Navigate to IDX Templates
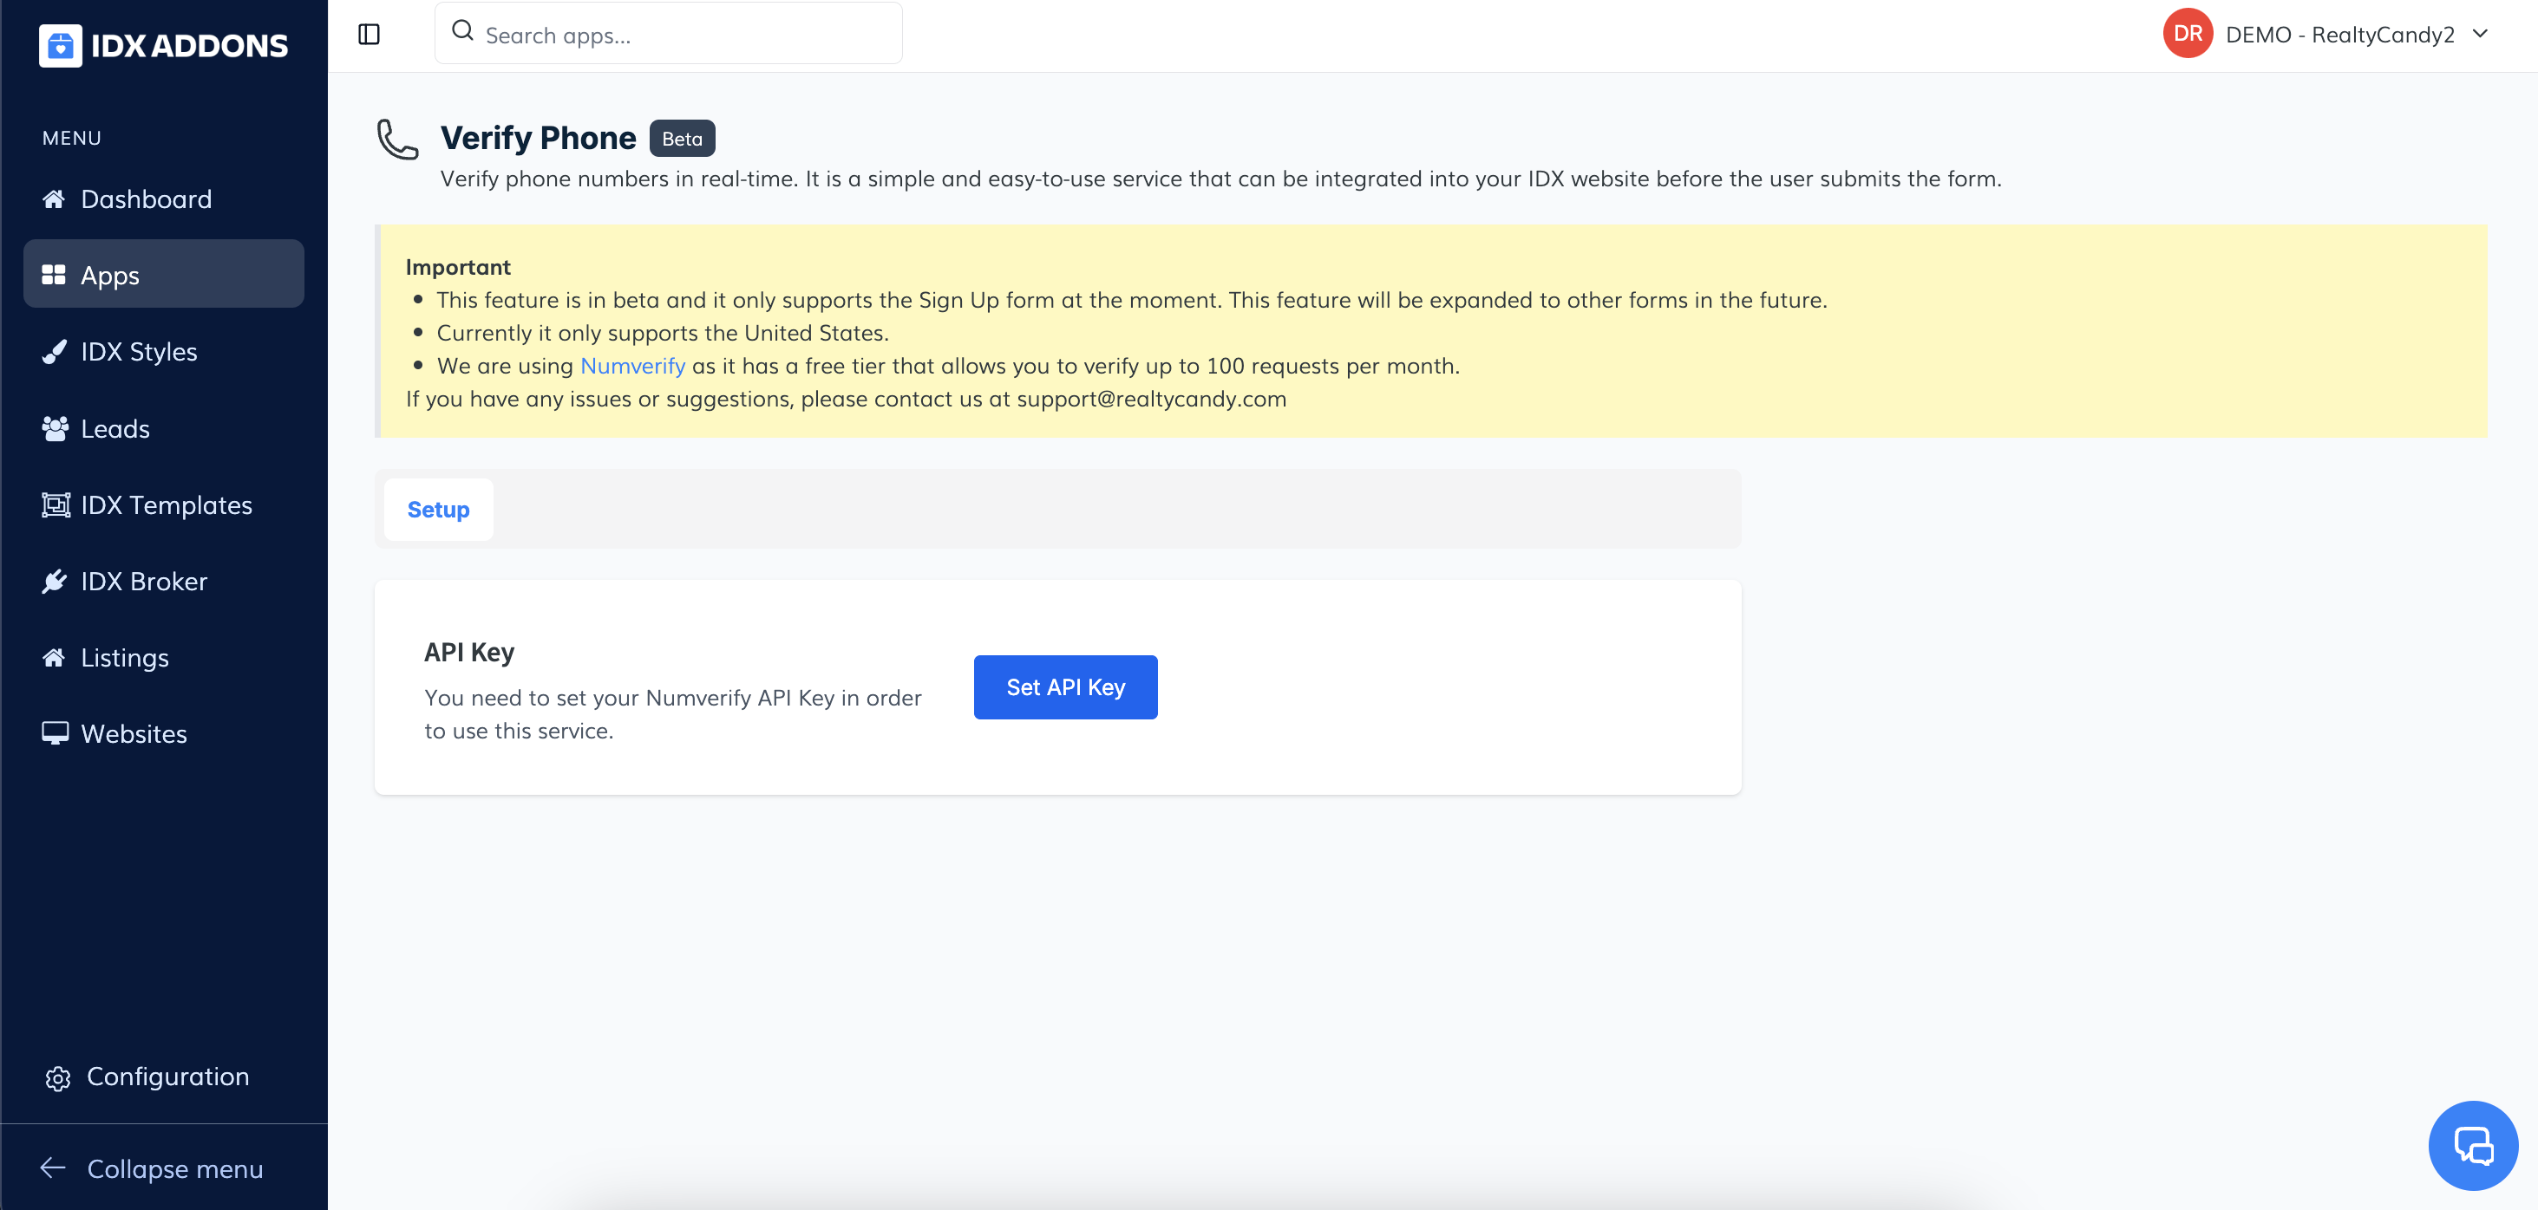The height and width of the screenshot is (1210, 2538). [x=167, y=505]
